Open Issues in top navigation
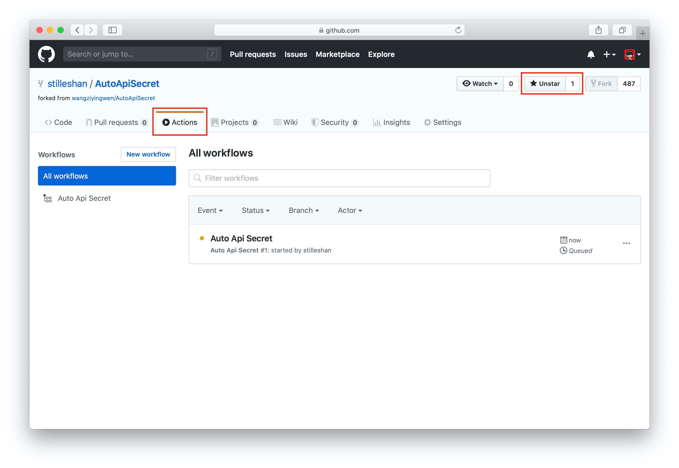Image resolution: width=679 pixels, height=468 pixels. pos(296,54)
